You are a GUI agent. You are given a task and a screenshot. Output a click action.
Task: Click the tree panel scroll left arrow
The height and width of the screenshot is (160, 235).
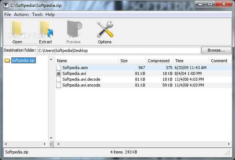6,144
